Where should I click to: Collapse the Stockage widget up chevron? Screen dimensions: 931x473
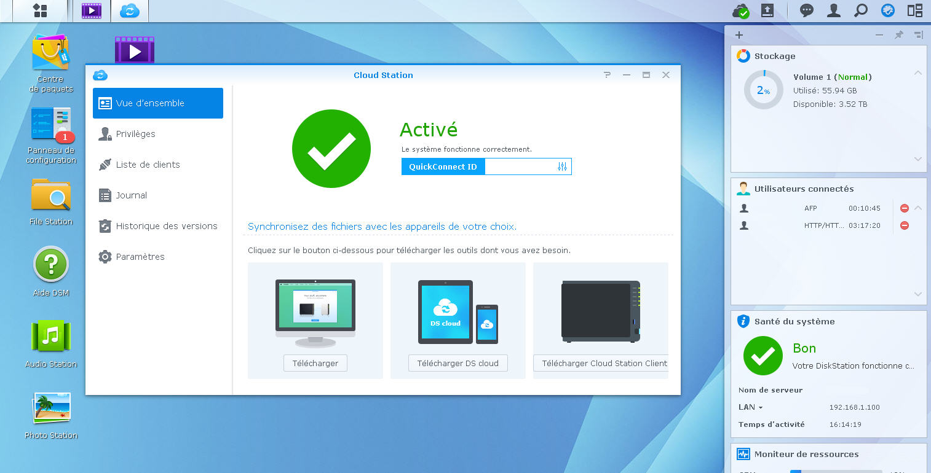[917, 73]
